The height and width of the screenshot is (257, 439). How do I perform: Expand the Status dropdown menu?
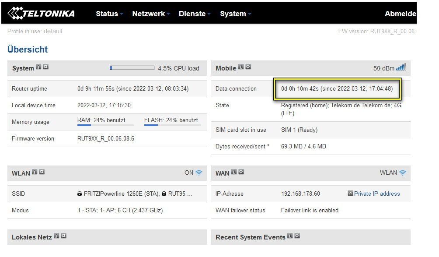click(x=109, y=14)
